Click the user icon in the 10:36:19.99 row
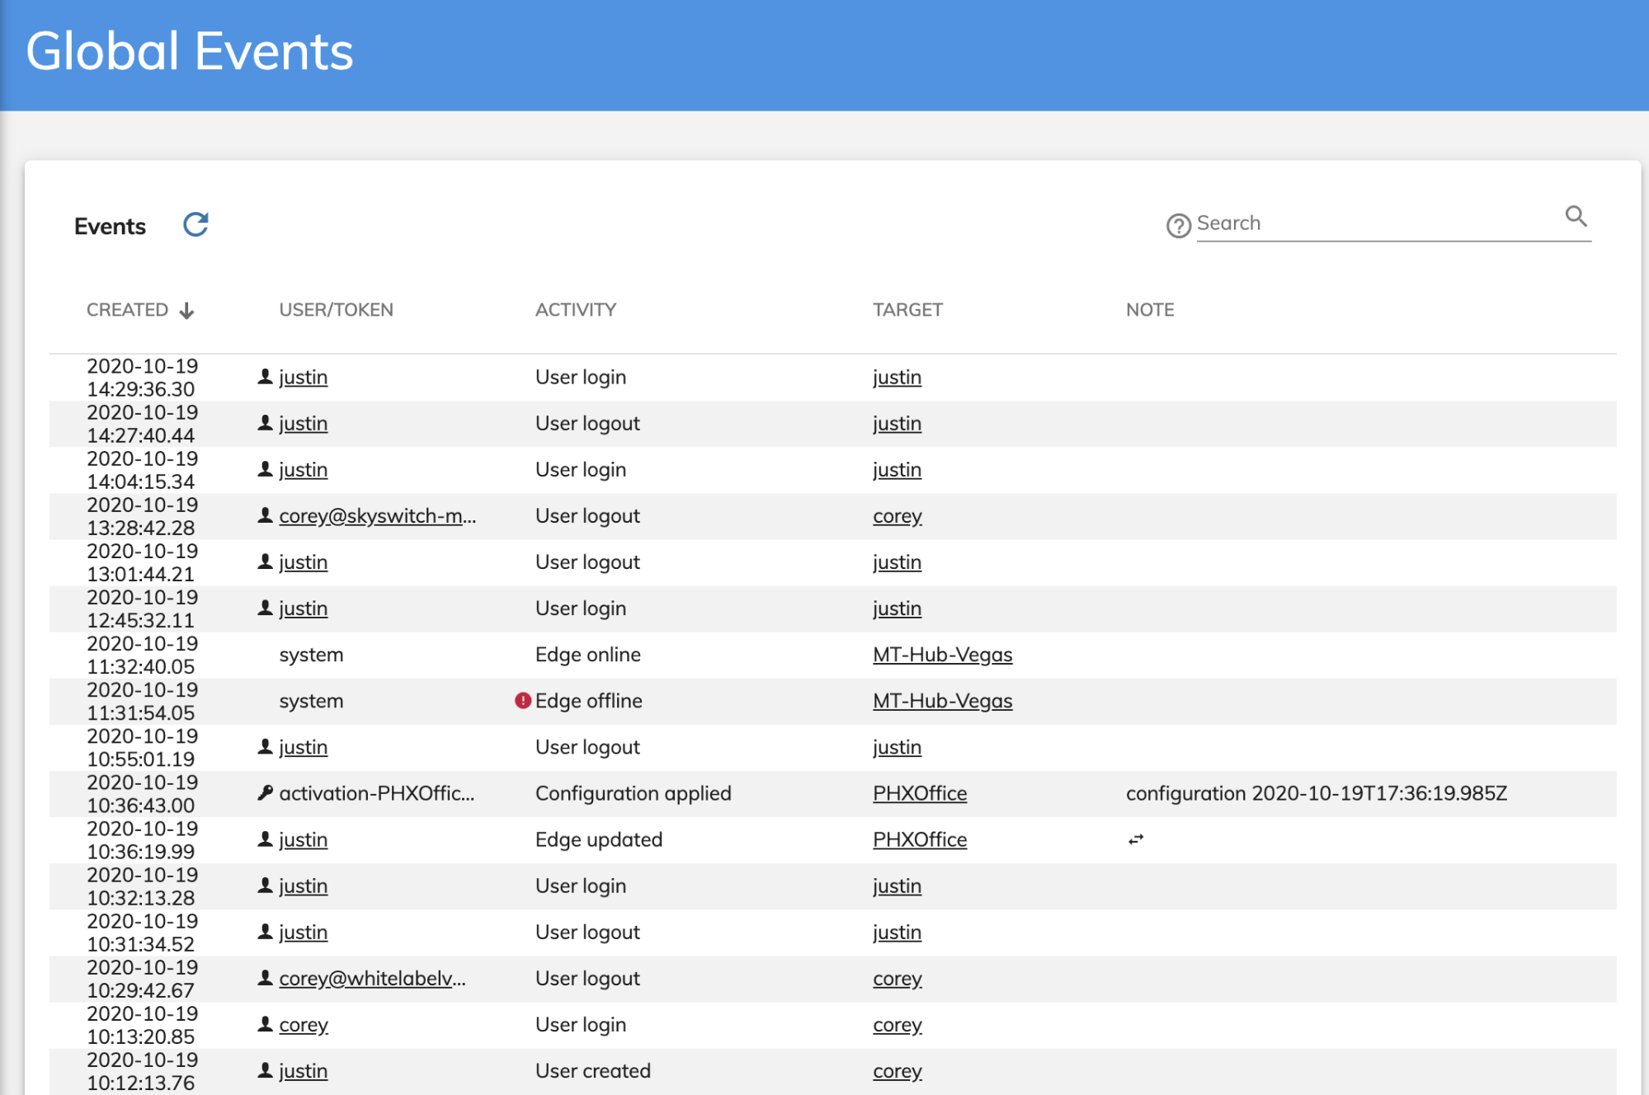The image size is (1649, 1095). click(x=265, y=839)
